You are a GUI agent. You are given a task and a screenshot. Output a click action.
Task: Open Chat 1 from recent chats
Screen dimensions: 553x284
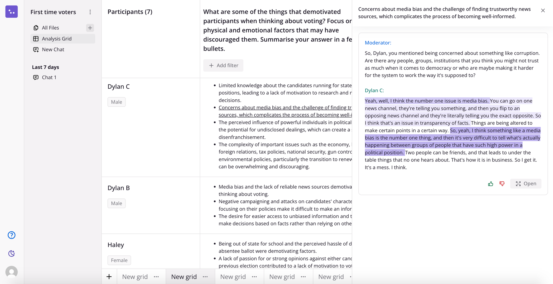(x=49, y=77)
